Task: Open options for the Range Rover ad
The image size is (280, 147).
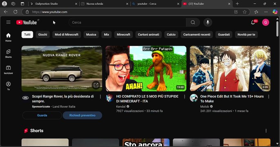Action: pyautogui.click(x=101, y=96)
